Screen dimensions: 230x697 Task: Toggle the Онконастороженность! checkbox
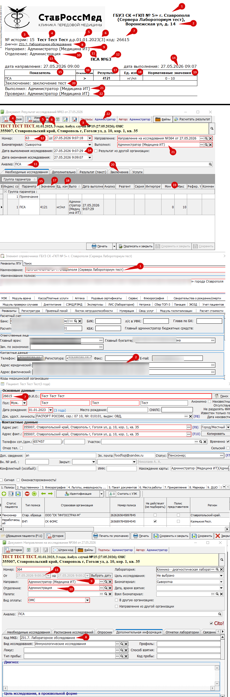point(18,480)
